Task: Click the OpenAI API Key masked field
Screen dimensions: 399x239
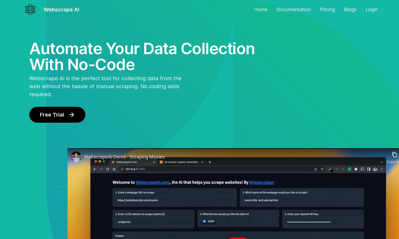Action: 323,222
